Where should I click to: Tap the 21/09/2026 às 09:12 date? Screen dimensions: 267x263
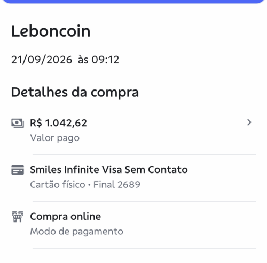(65, 60)
